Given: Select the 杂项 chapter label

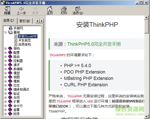Looking at the screenshot, I should (x=16, y=98).
